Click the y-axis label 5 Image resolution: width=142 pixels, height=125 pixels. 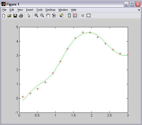(17, 27)
